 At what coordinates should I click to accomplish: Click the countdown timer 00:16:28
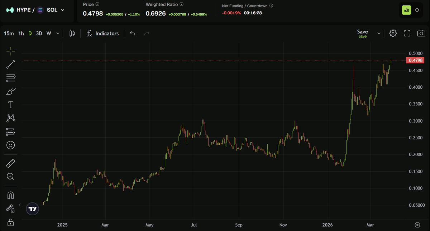(x=253, y=13)
